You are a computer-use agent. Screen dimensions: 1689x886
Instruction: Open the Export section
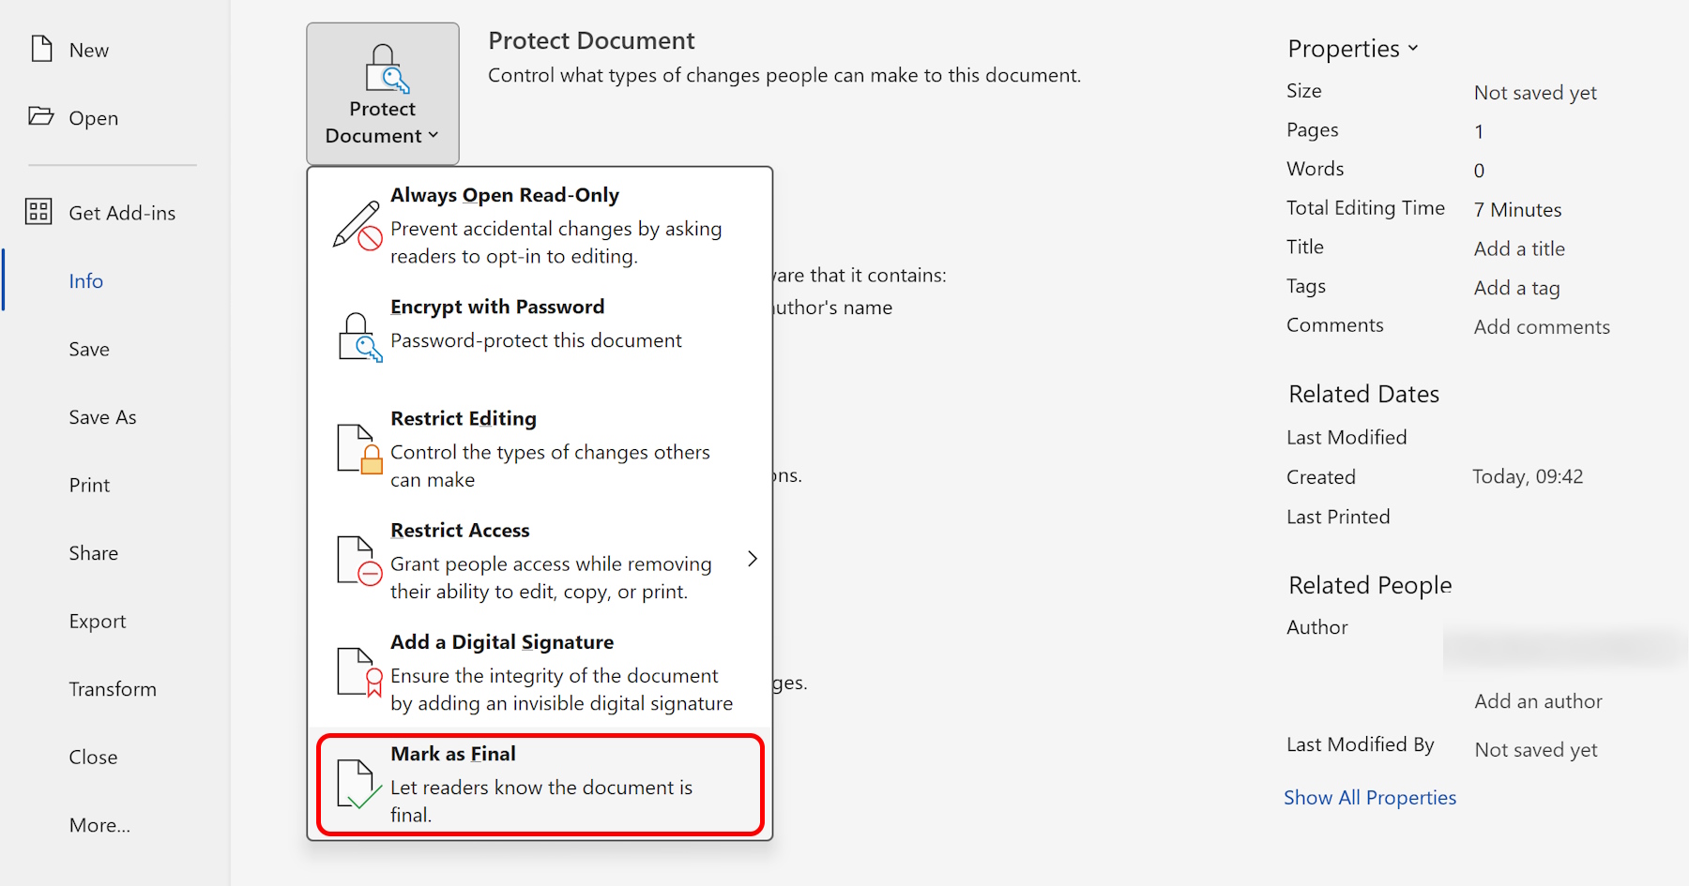coord(97,620)
